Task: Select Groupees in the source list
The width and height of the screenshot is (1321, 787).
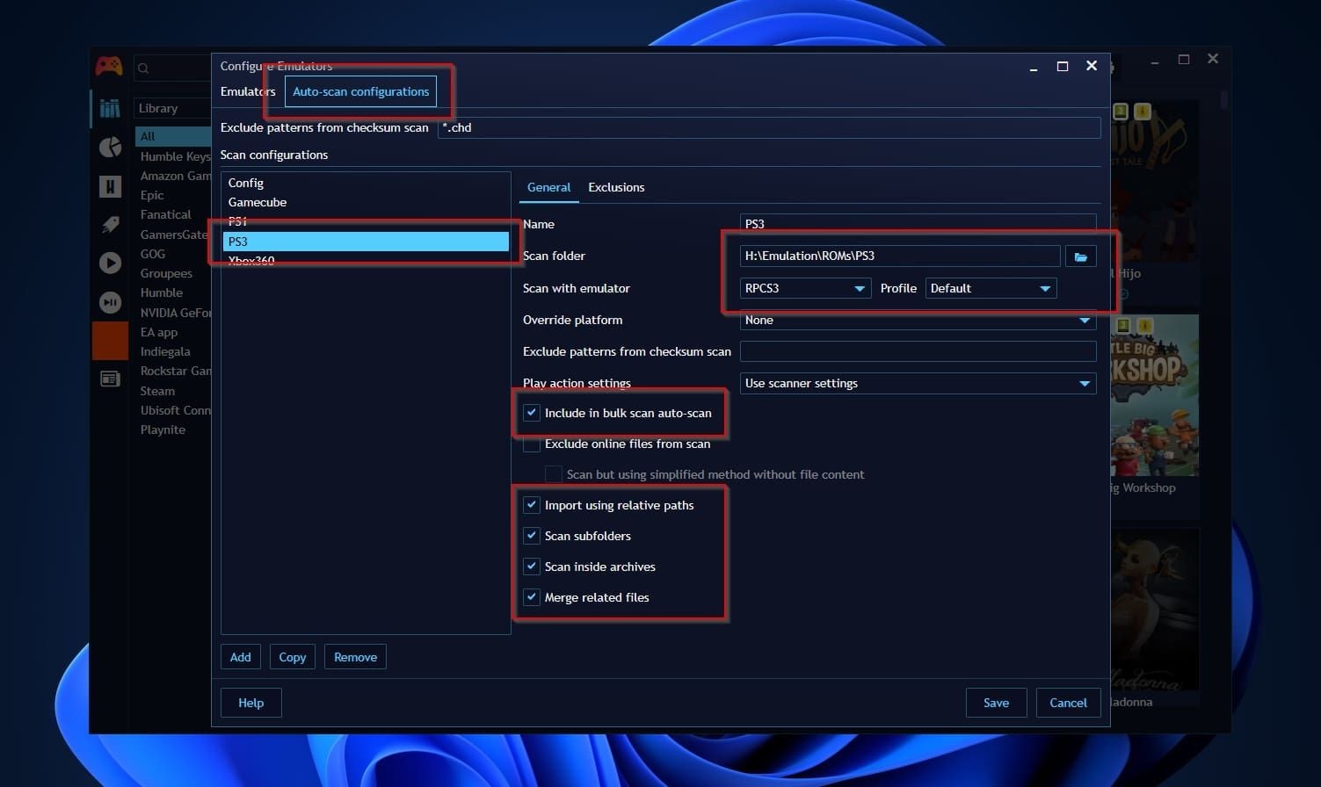Action: [166, 273]
